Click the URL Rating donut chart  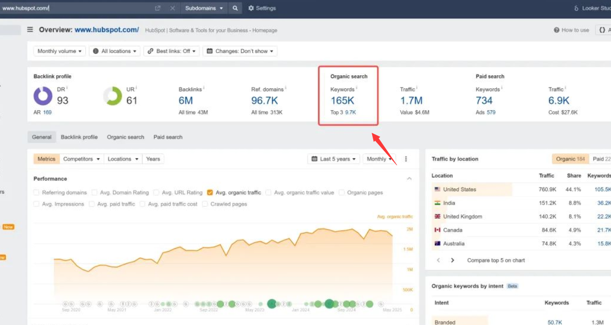(112, 96)
